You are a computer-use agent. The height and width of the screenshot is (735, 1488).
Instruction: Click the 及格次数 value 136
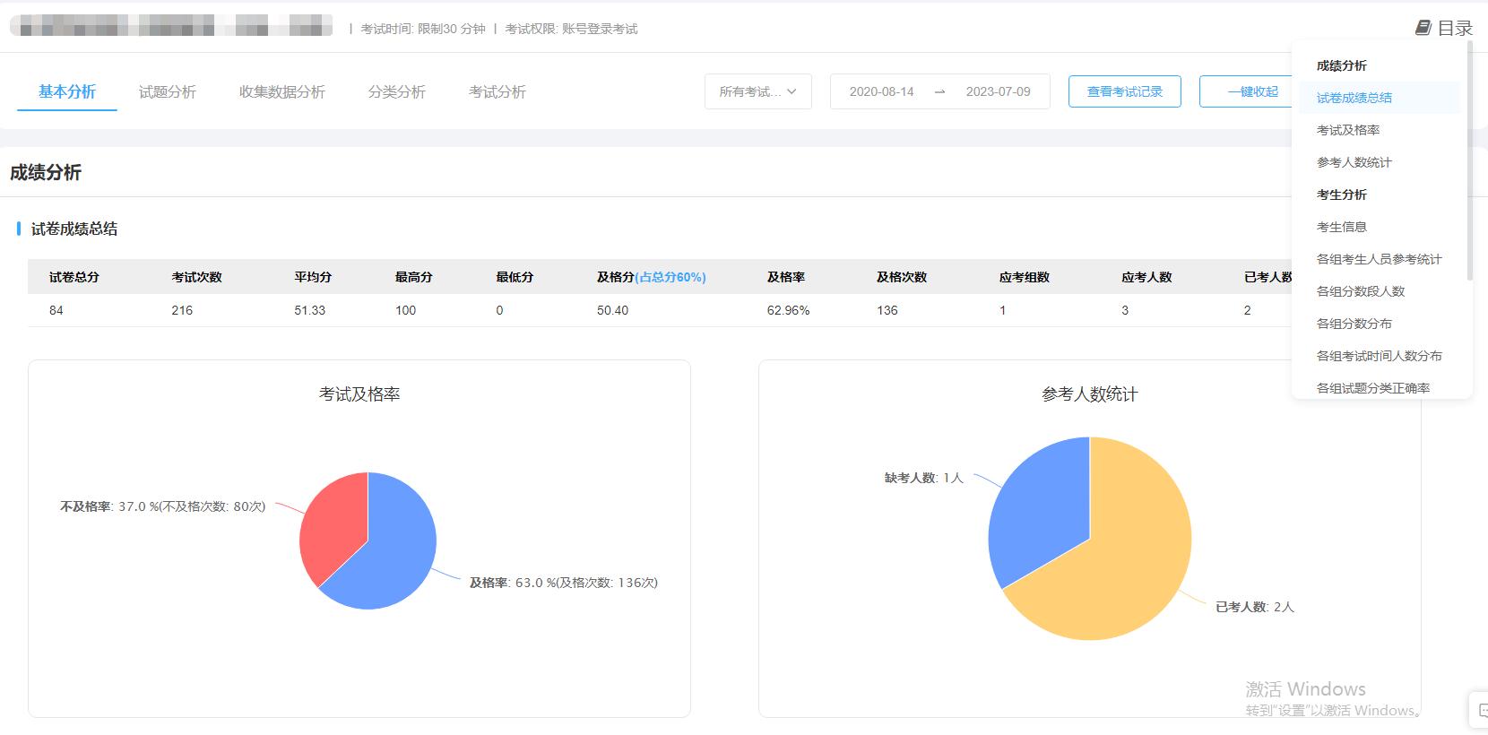[x=887, y=310]
